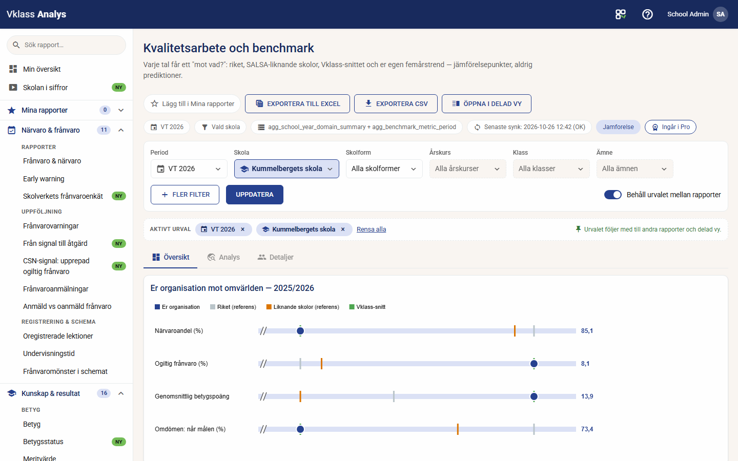Image resolution: width=738 pixels, height=461 pixels.
Task: Open the Skola Kummelbergets skola dropdown
Action: click(x=286, y=169)
